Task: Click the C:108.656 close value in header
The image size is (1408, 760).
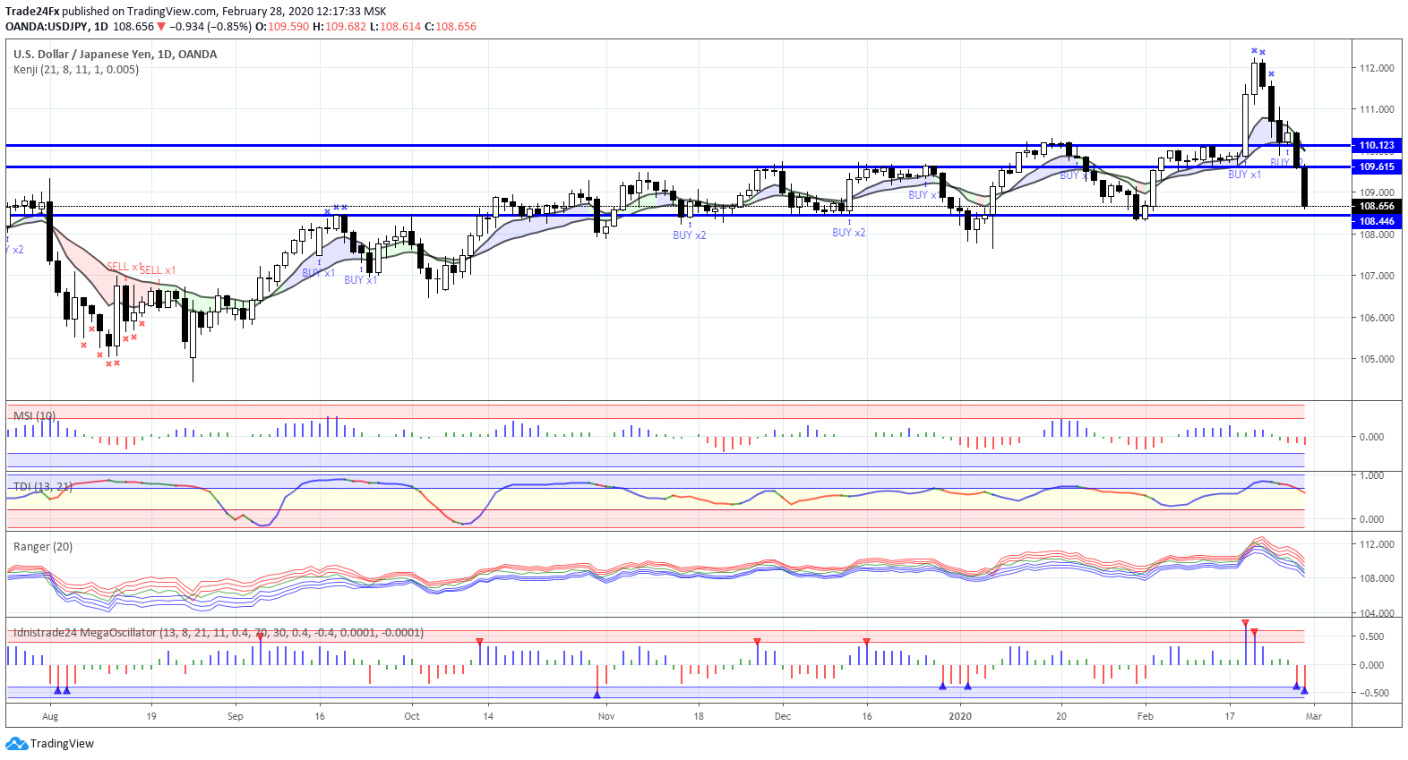Action: (x=450, y=27)
